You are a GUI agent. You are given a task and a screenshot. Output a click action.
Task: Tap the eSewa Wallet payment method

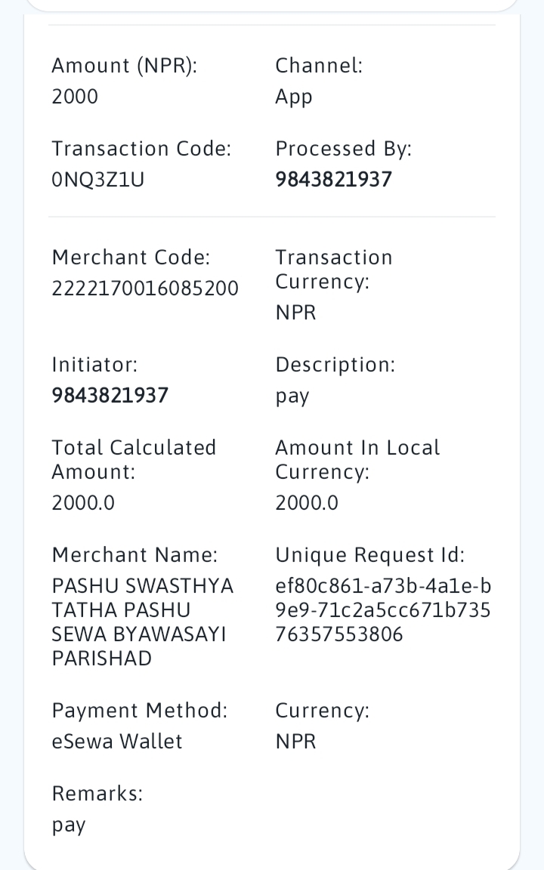116,742
